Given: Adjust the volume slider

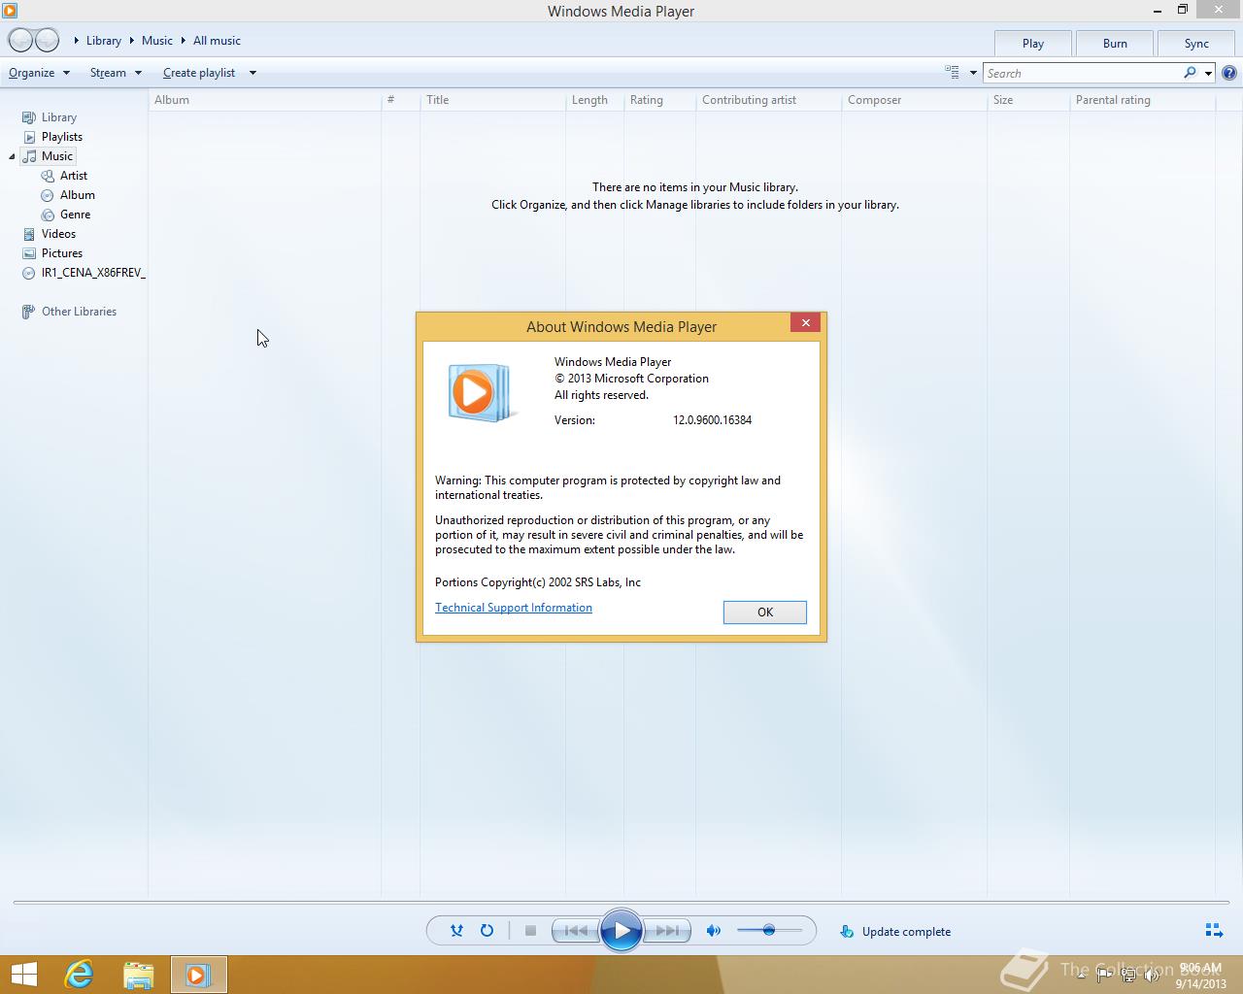Looking at the screenshot, I should point(769,931).
